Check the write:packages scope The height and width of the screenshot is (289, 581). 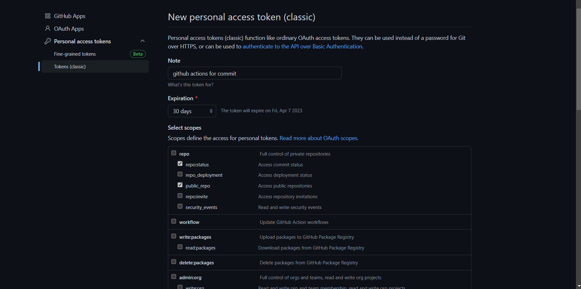coord(174,236)
